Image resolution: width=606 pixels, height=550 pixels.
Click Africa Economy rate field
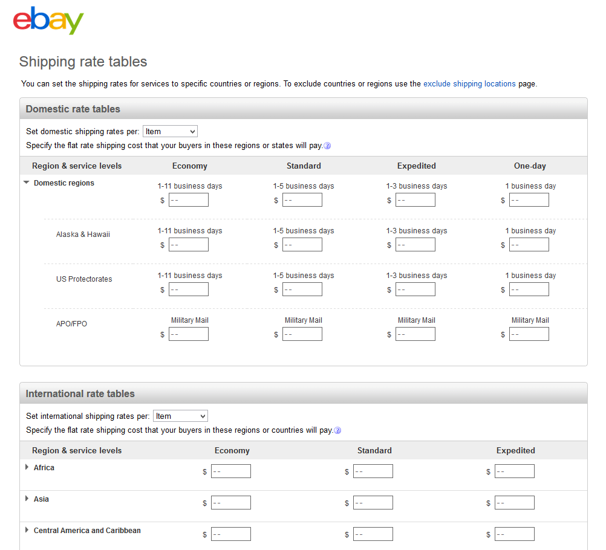click(231, 471)
